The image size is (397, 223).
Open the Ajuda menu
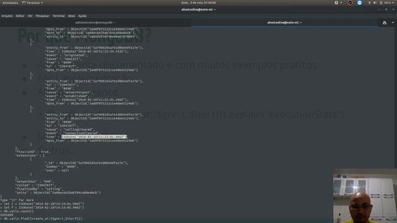[82, 16]
